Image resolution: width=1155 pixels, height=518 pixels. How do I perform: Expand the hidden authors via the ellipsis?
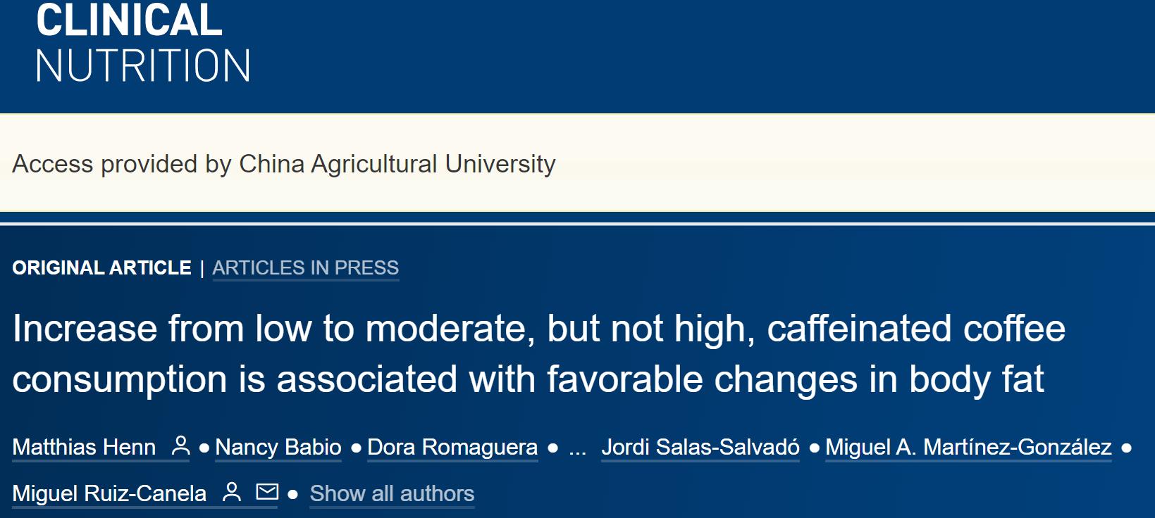pyautogui.click(x=577, y=448)
